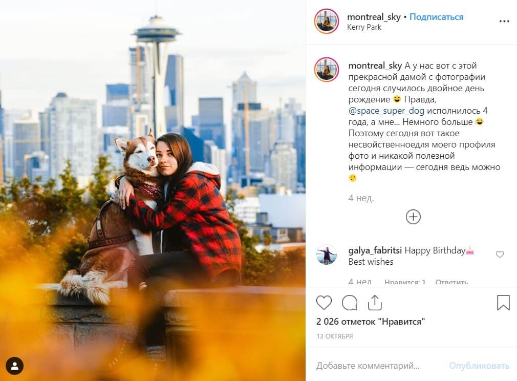Open three-dot more options menu
This screenshot has height=381, width=517.
click(504, 21)
